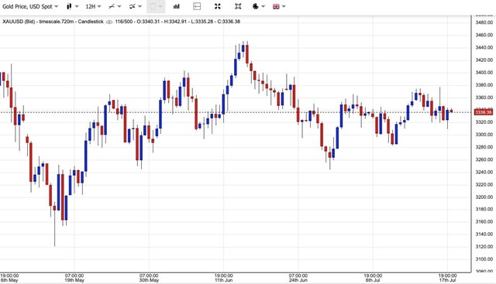Toggle the crosshair grid layout icon
496x284 pixels.
click(x=197, y=6)
